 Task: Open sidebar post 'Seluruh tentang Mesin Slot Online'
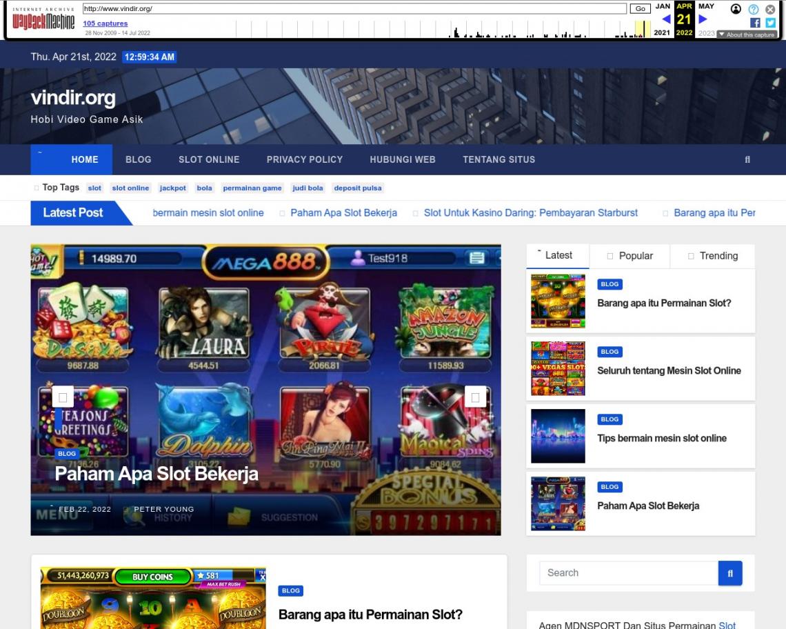click(669, 370)
